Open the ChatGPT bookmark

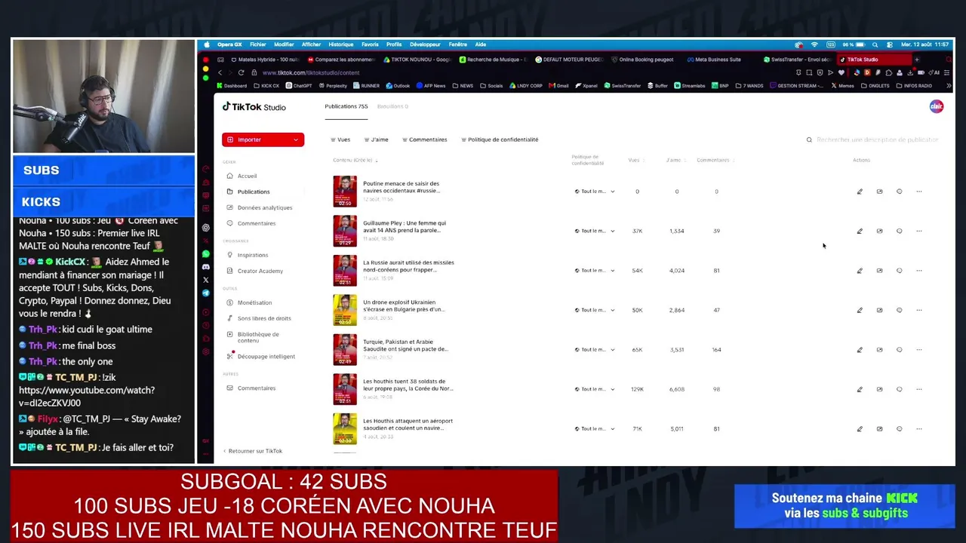coord(299,86)
